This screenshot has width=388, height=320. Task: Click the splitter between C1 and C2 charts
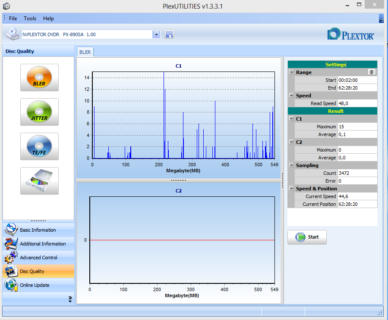pos(178,180)
